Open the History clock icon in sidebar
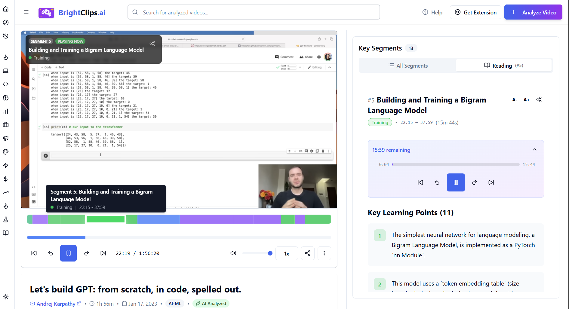The image size is (569, 309). tap(6, 36)
